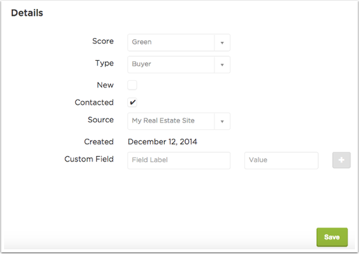Focus the Field Label input
This screenshot has width=359, height=254.
pos(179,160)
